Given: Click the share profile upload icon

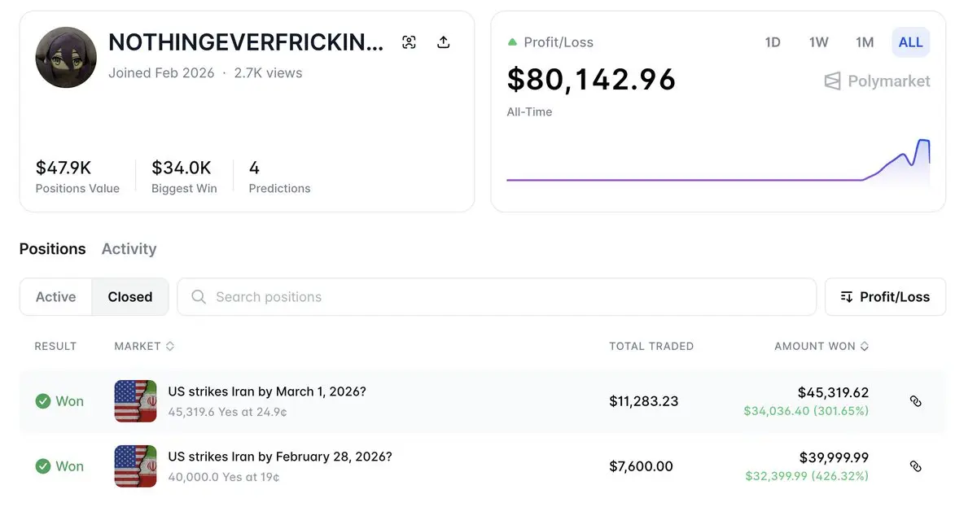Looking at the screenshot, I should coord(444,42).
